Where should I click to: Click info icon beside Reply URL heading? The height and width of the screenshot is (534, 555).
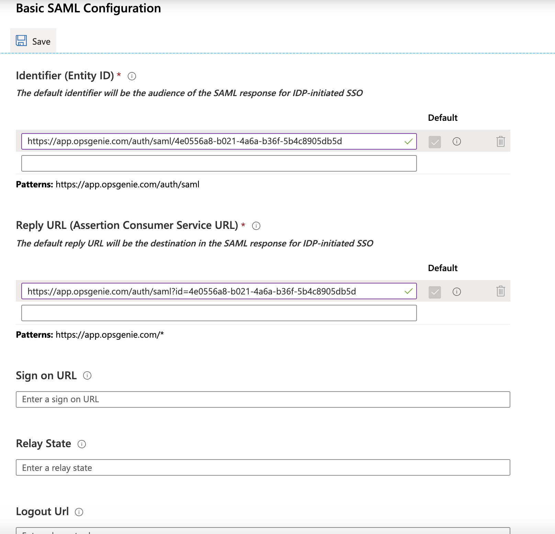pos(256,226)
